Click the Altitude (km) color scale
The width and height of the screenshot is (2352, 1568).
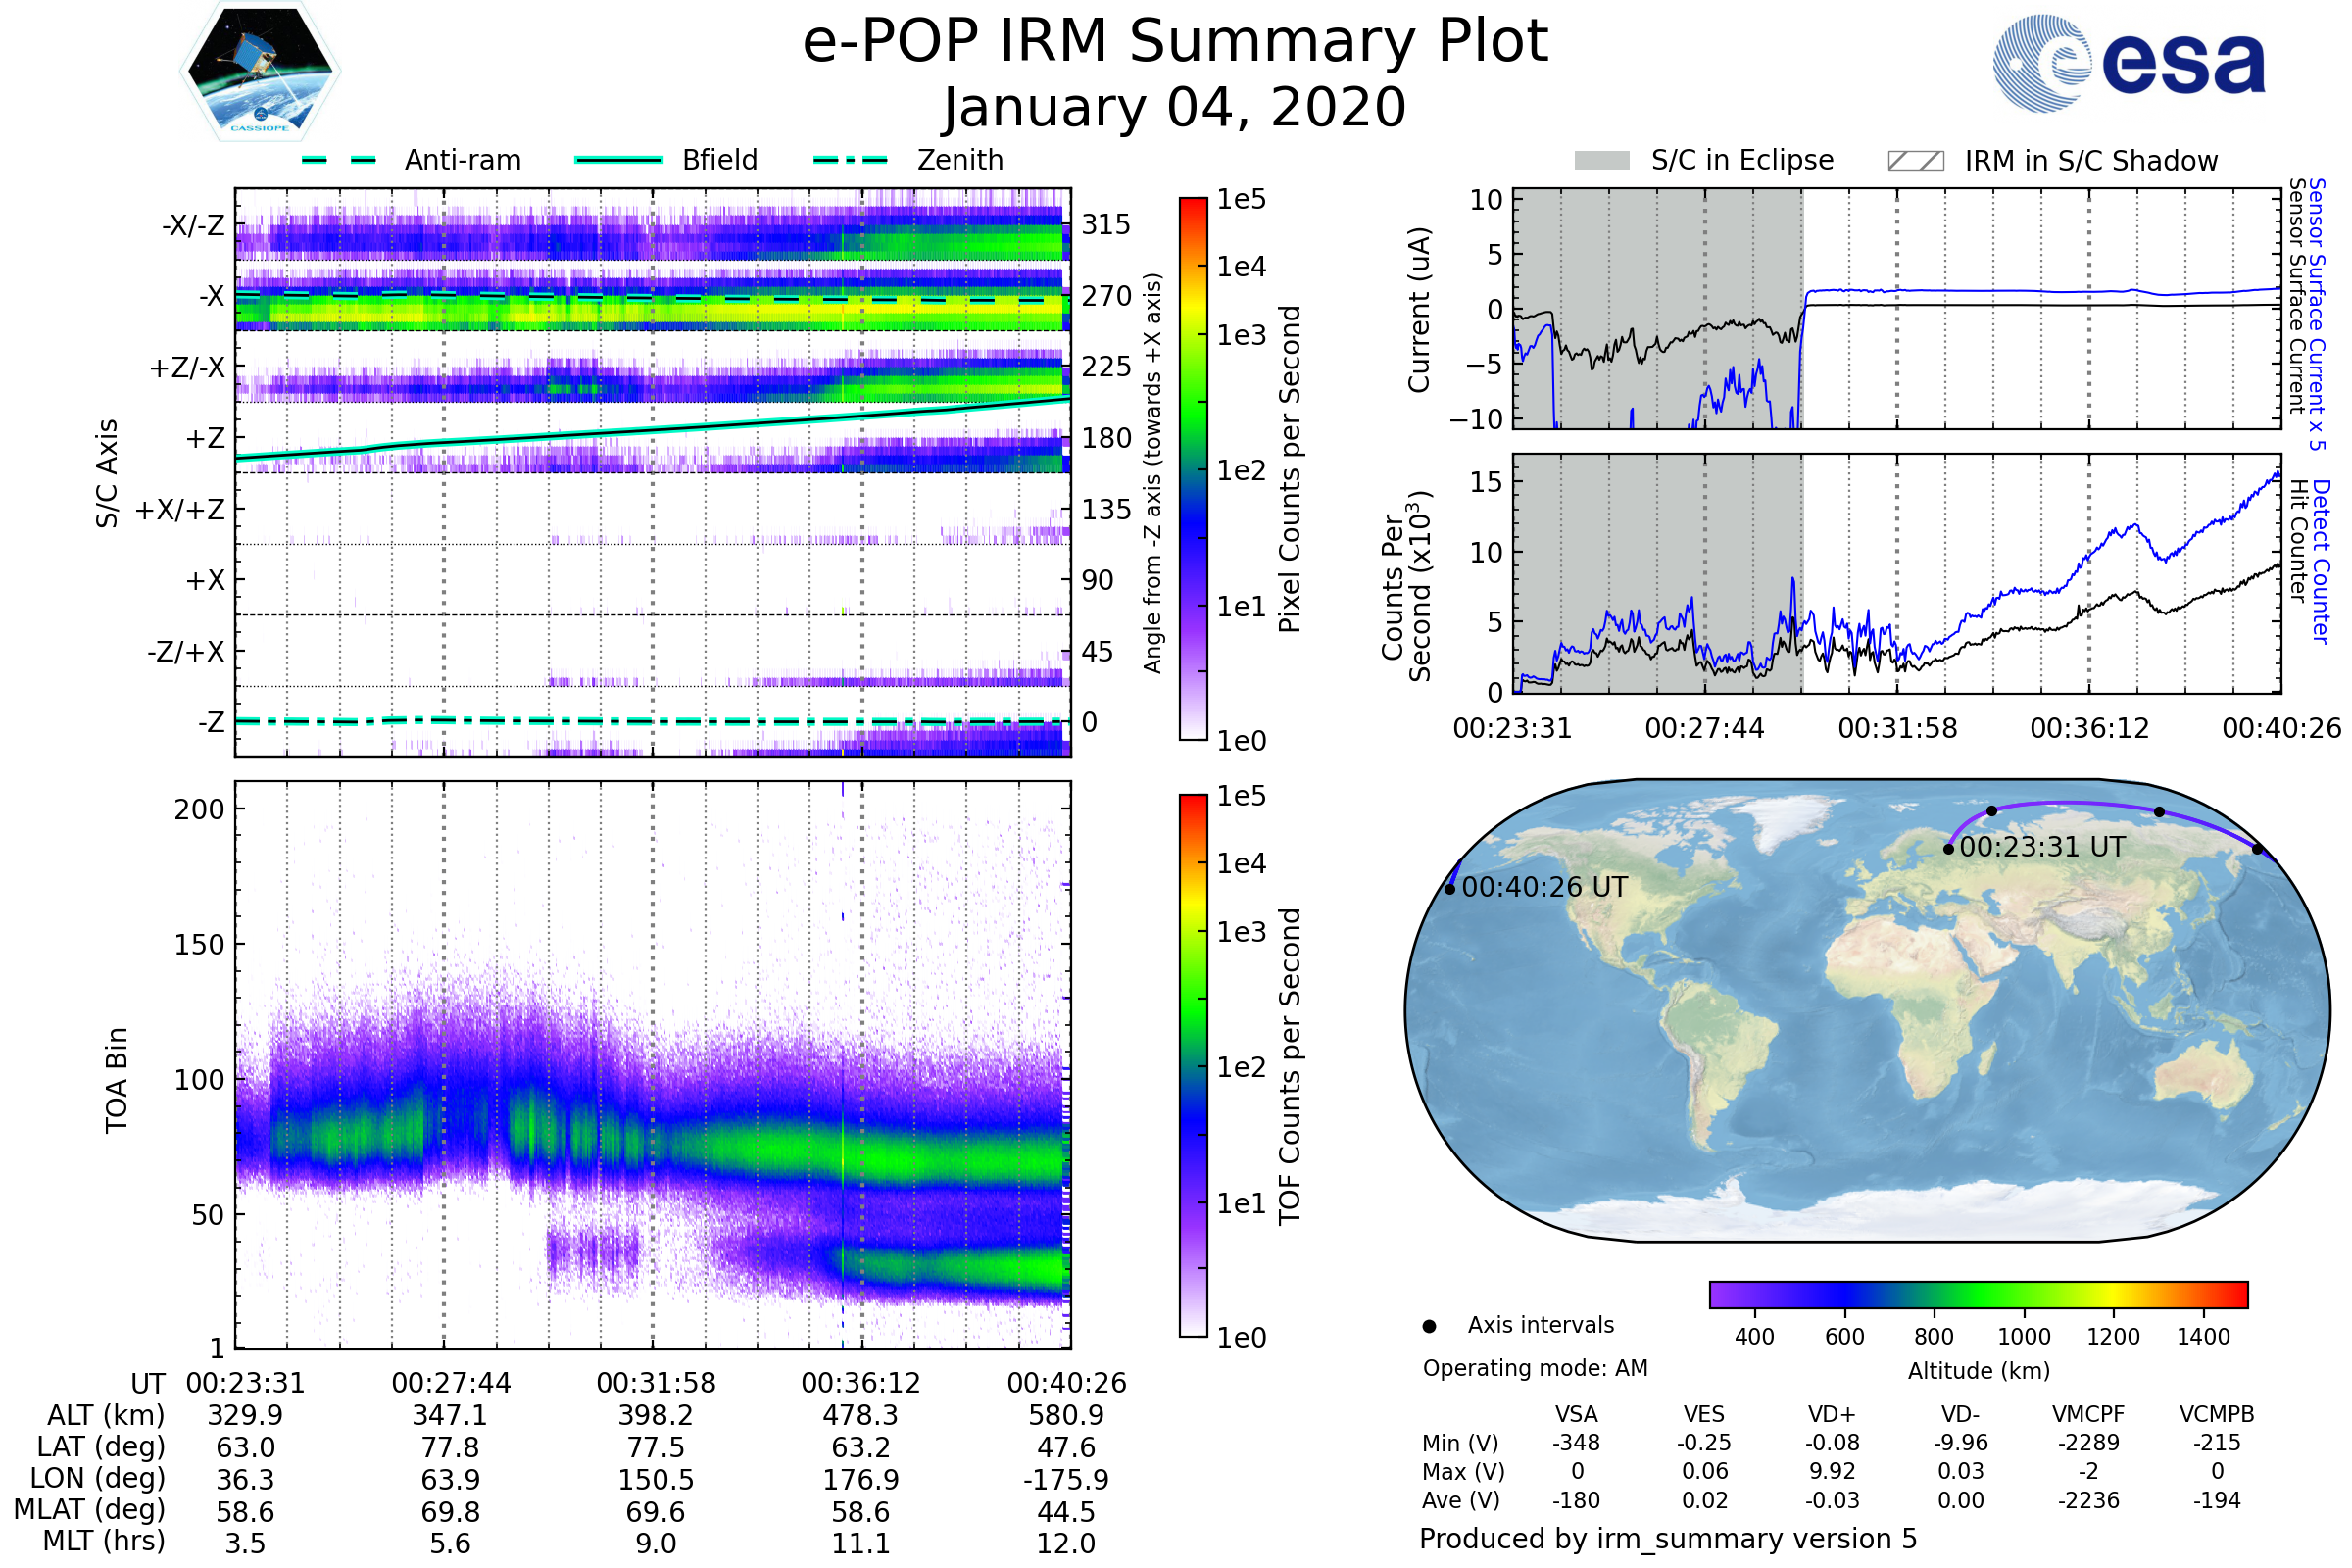(x=1978, y=1295)
